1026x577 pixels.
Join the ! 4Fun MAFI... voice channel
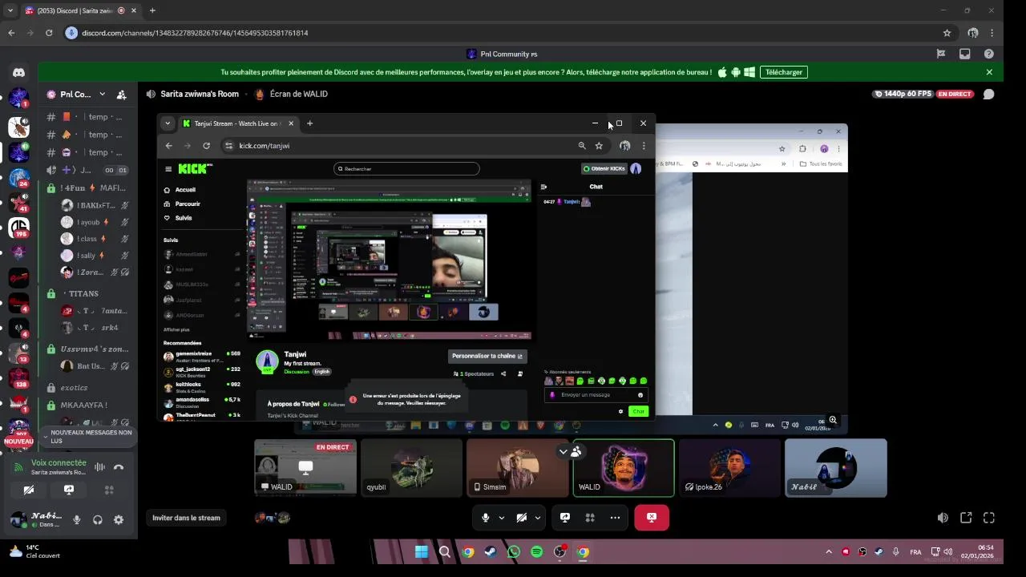(x=87, y=188)
